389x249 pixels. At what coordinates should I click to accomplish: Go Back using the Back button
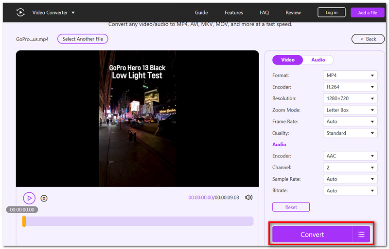(x=368, y=39)
